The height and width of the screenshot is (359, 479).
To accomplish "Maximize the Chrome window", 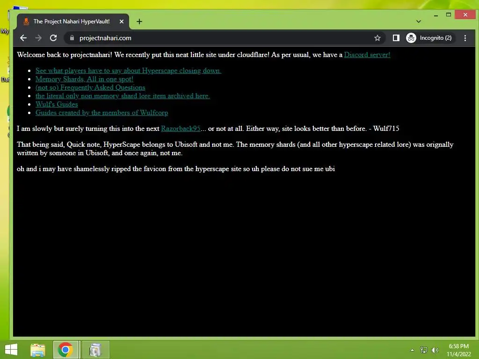I will [449, 14].
